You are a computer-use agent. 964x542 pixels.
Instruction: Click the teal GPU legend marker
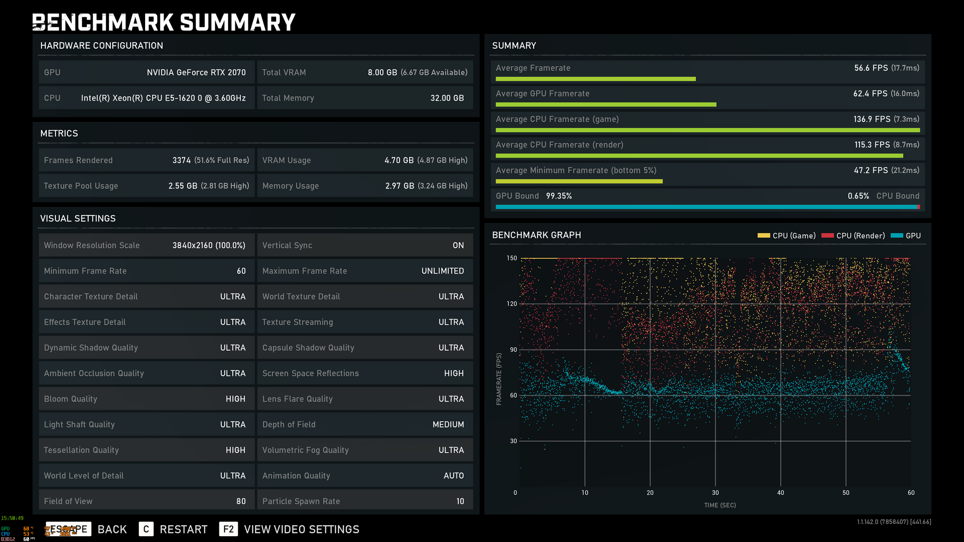pos(897,236)
